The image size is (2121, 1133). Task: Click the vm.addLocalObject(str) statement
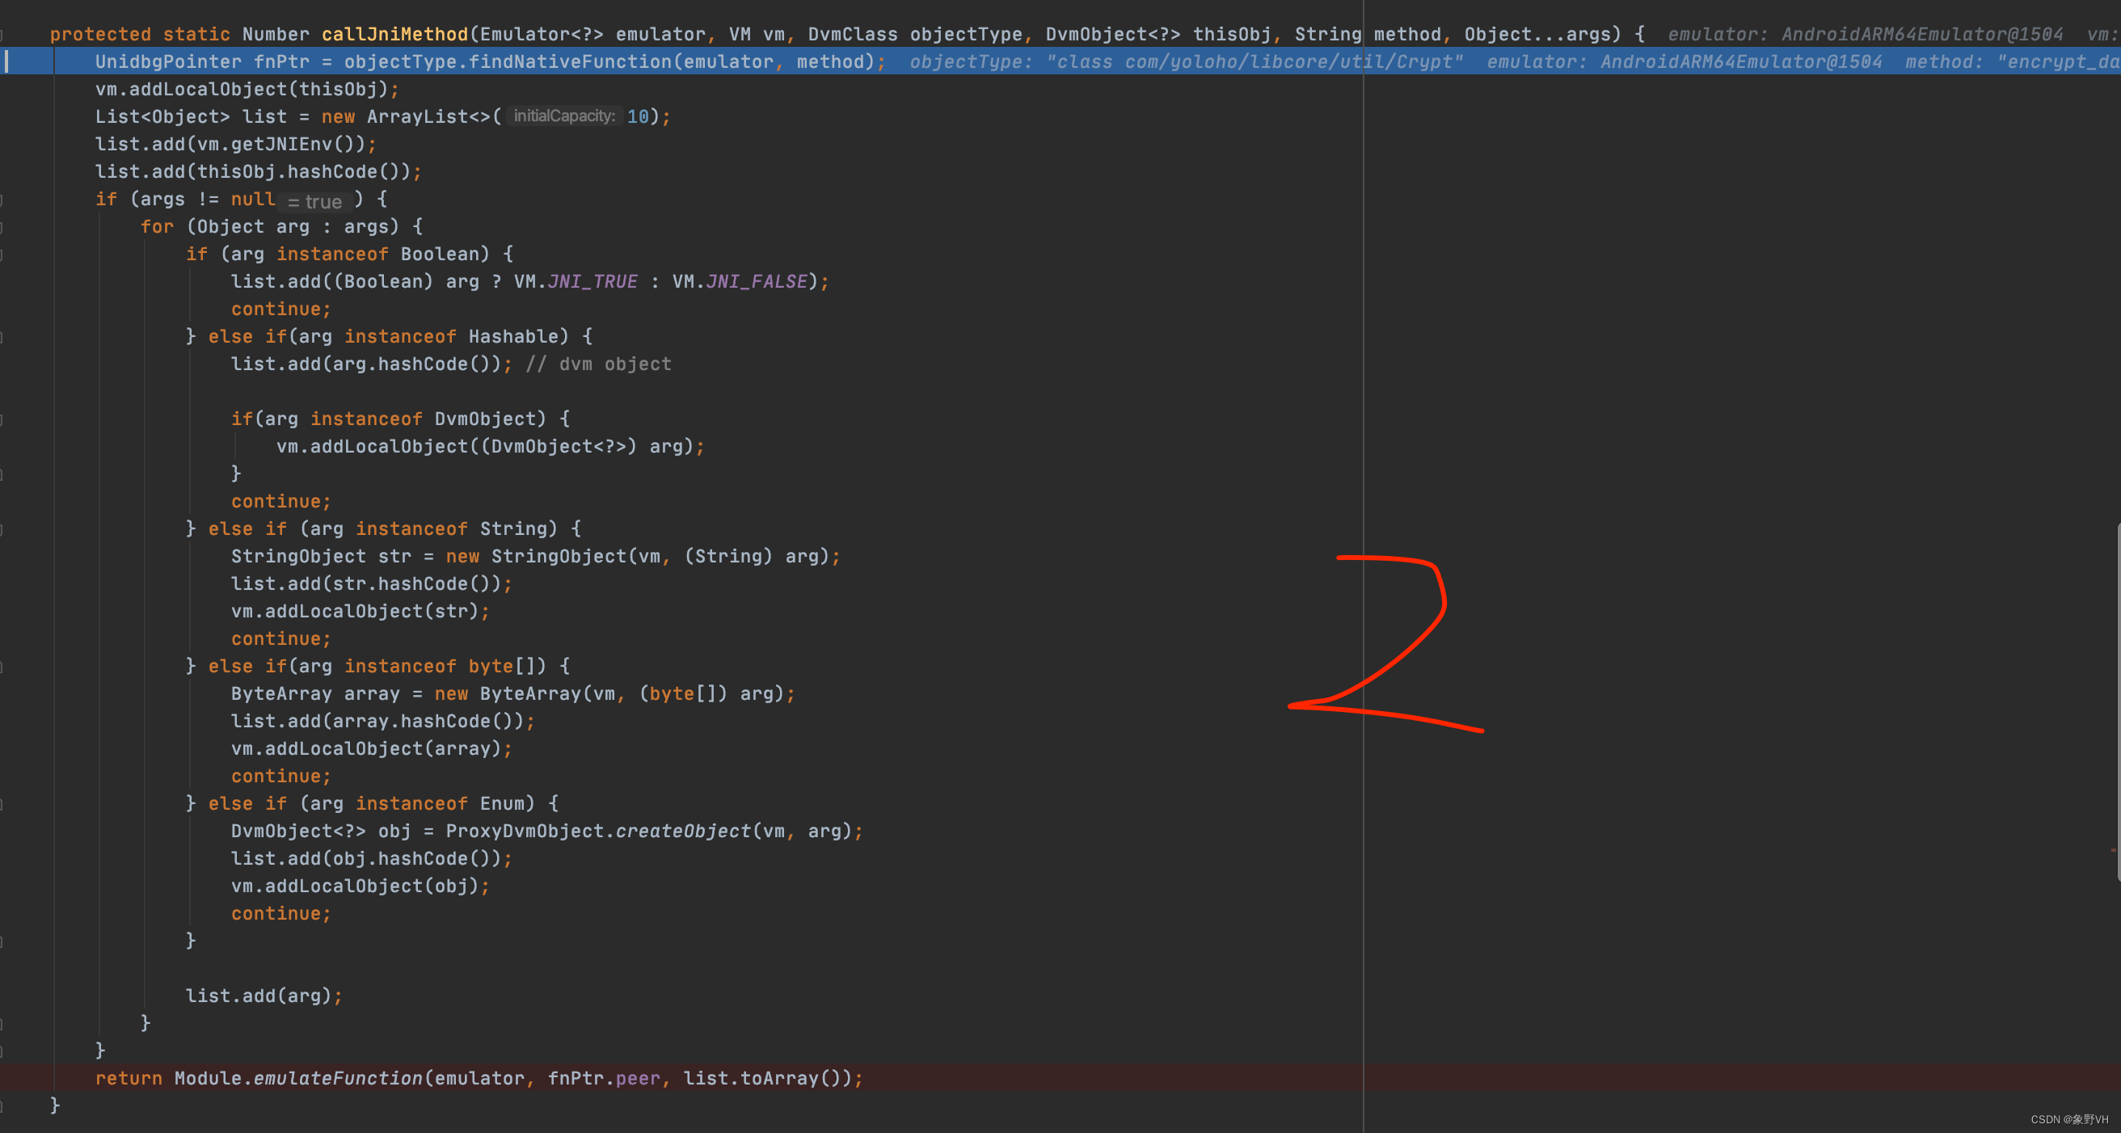(360, 611)
